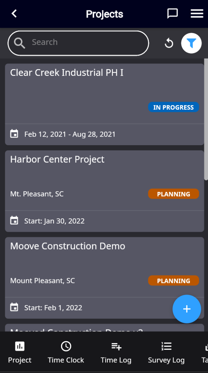Open the Time Log tab

[x=116, y=352]
